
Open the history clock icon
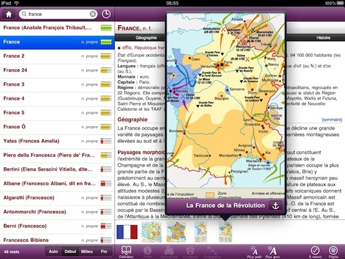point(106,14)
